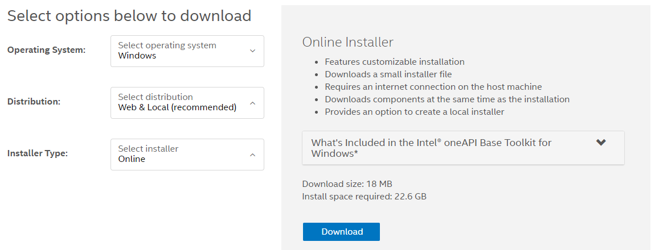Click the Provides option to create local installer bullet
Viewport: 655px width, 250px height.
click(414, 112)
